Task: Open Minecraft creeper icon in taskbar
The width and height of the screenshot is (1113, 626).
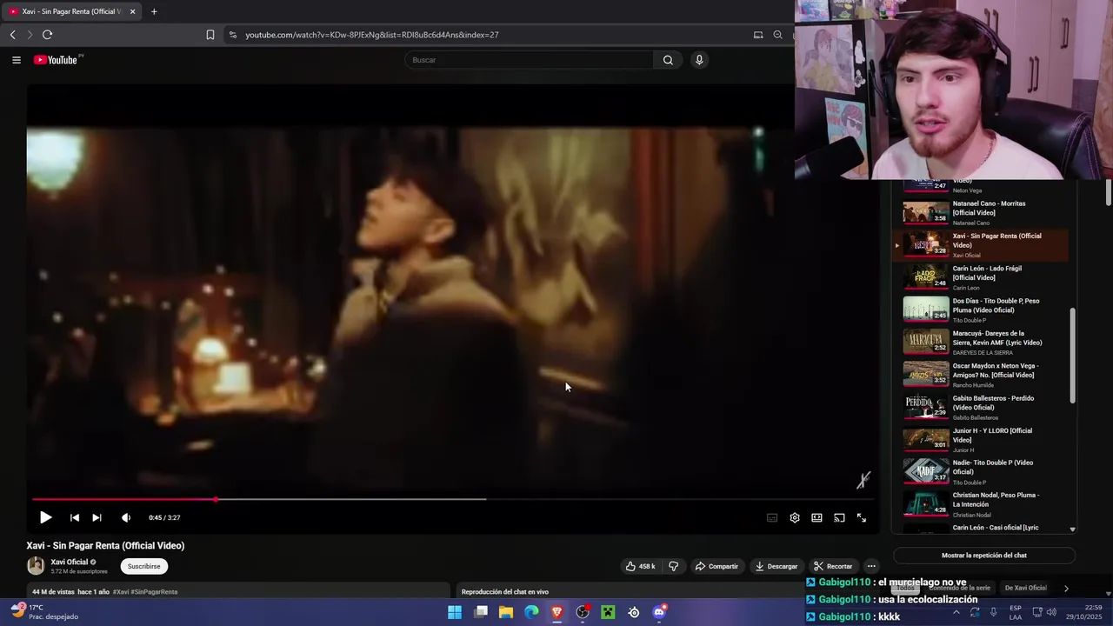Action: (x=608, y=612)
